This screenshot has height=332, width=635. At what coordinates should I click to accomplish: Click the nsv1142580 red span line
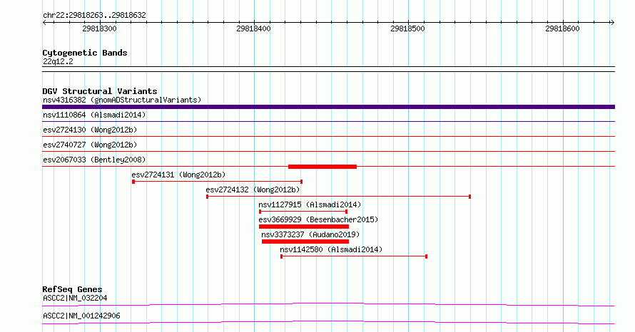(x=354, y=256)
